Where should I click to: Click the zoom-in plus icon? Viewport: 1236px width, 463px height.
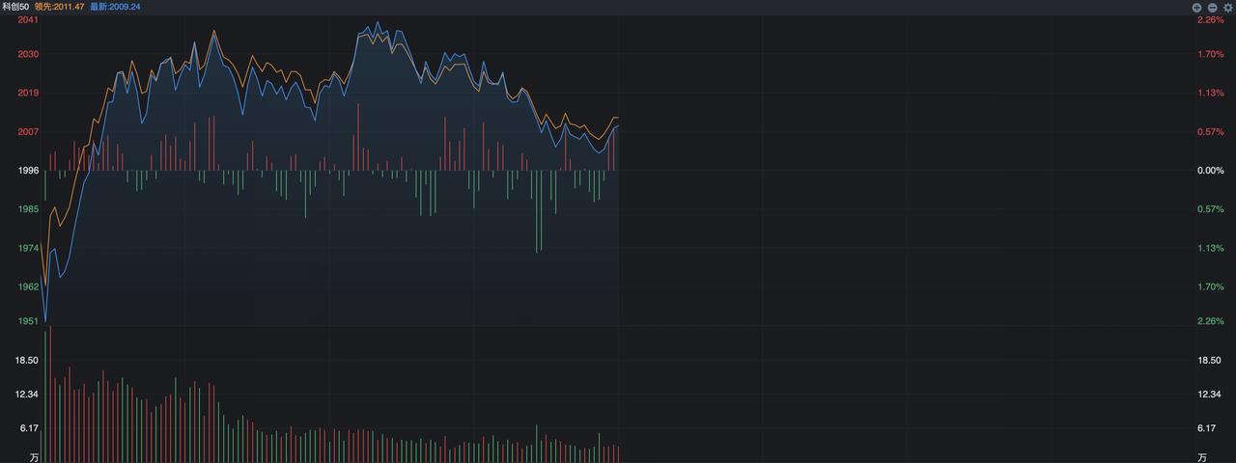1196,7
